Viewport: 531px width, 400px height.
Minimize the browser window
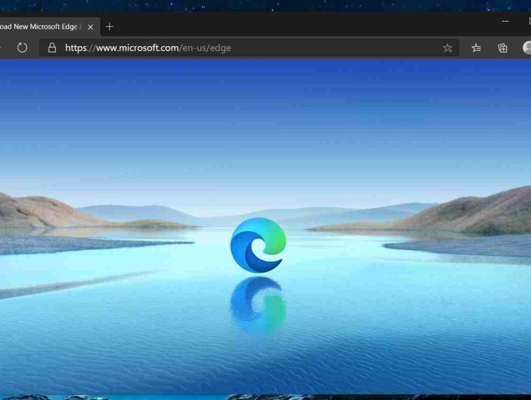point(505,21)
